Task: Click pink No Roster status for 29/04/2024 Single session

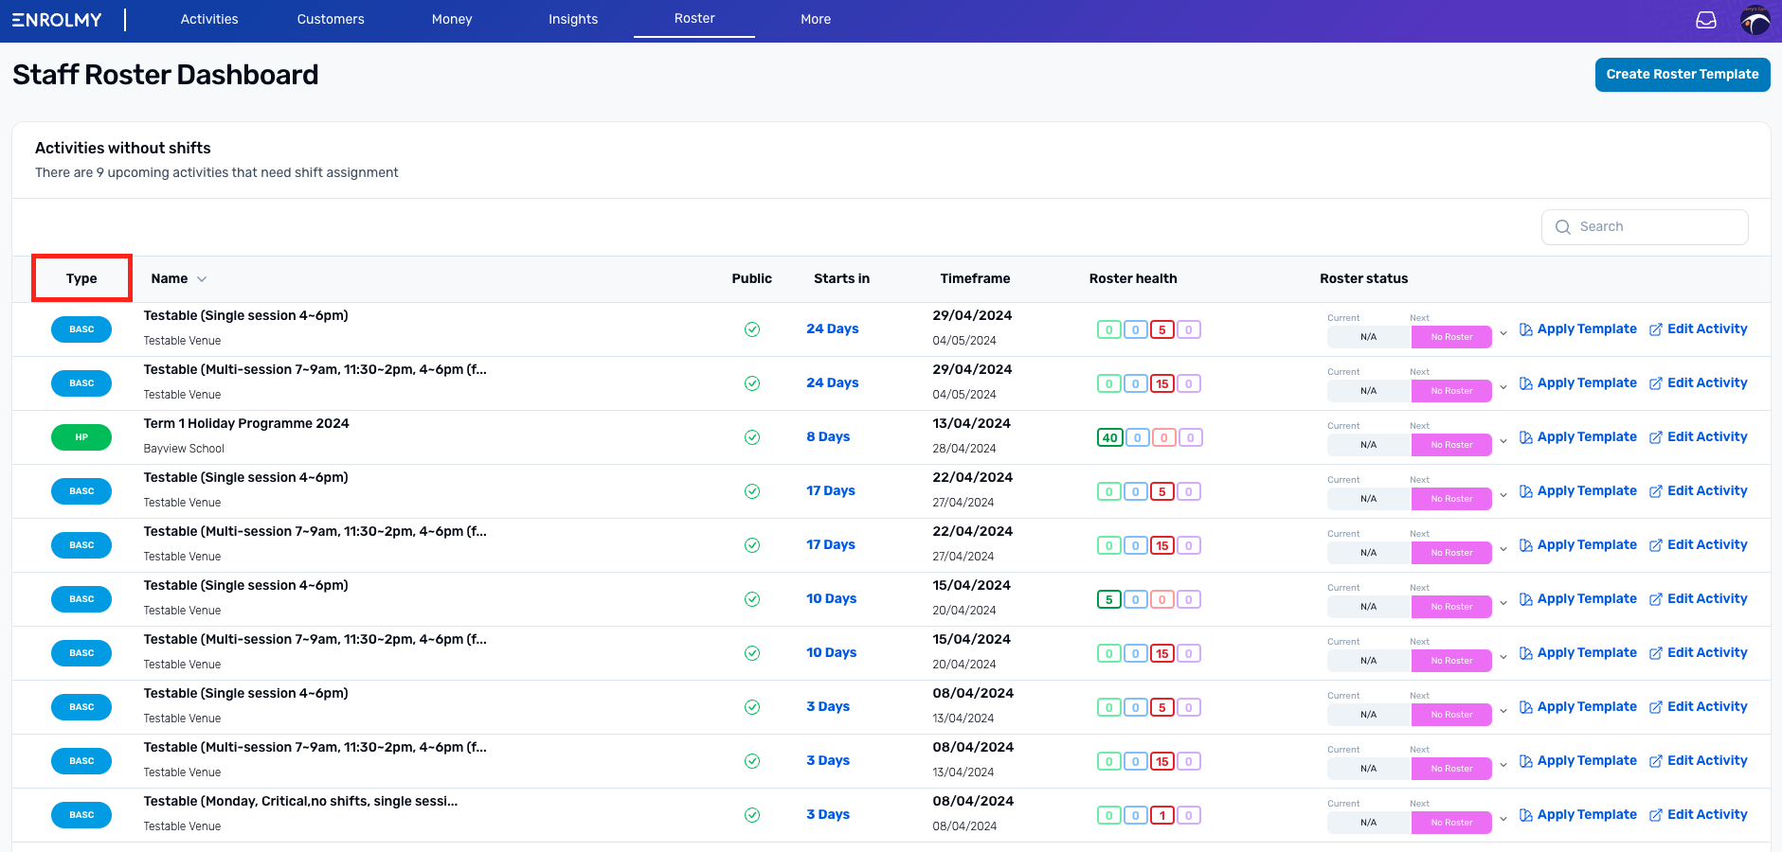Action: (x=1451, y=337)
